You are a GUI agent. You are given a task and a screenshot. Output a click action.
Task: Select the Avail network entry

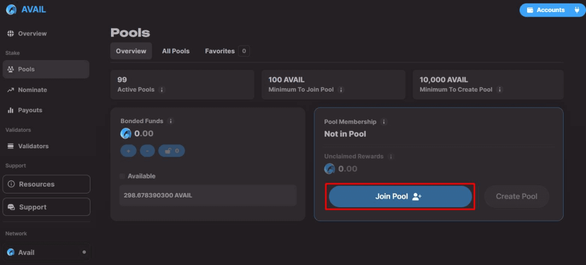[x=46, y=252]
